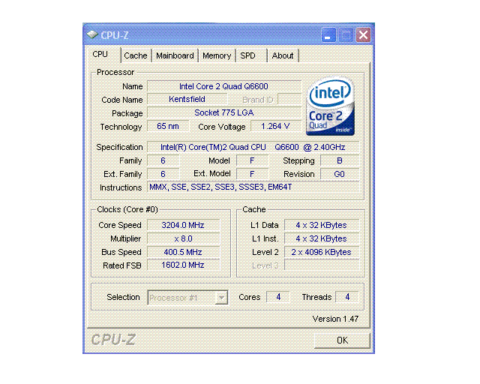Image resolution: width=480 pixels, height=384 pixels.
Task: Click the Core Voltage value 1.264 V
Action: (x=275, y=126)
